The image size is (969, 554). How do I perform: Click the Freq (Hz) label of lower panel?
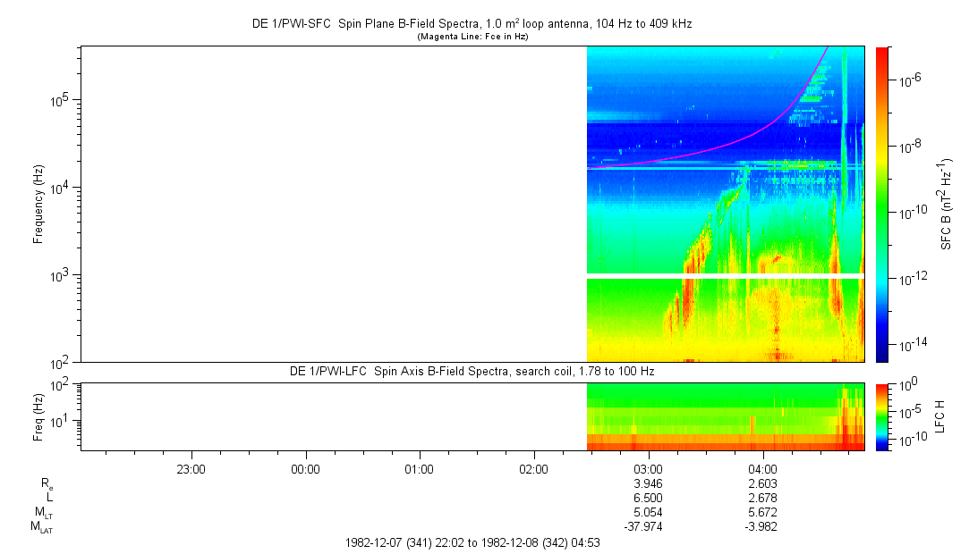coord(39,415)
